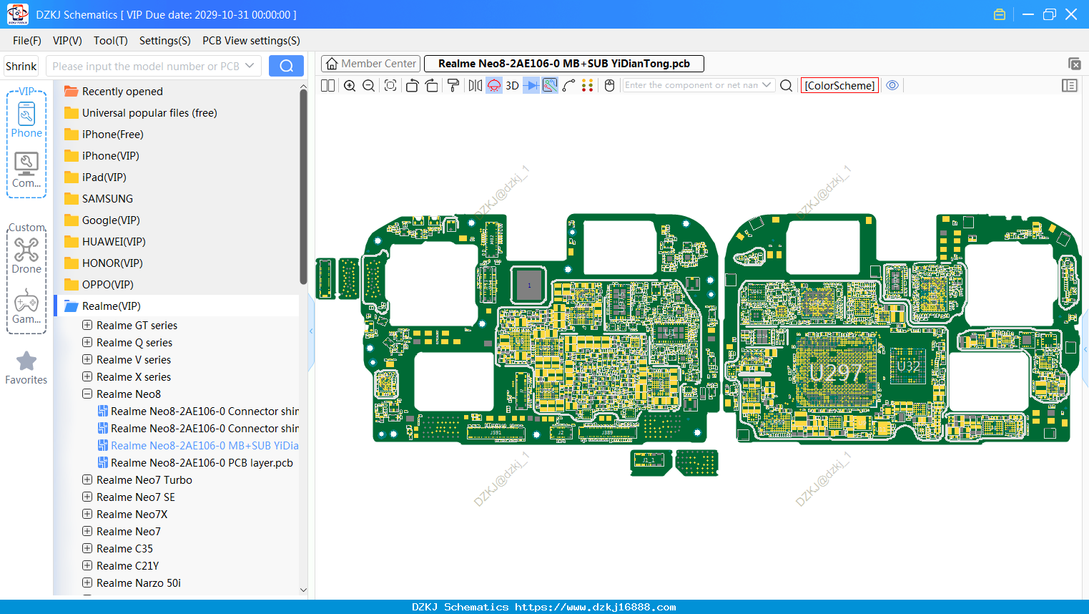Viewport: 1089px width, 614px height.
Task: Open the VIP(V) menu
Action: 67,41
